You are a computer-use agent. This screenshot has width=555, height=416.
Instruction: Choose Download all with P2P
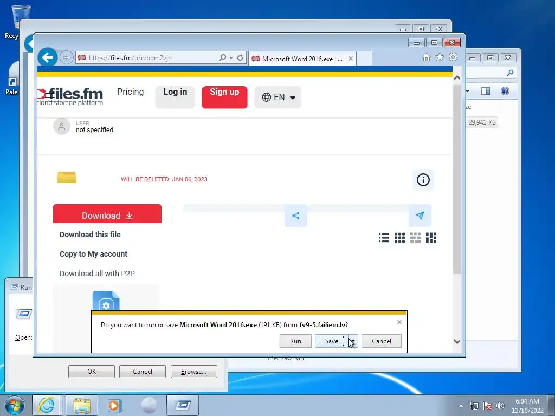pos(97,274)
